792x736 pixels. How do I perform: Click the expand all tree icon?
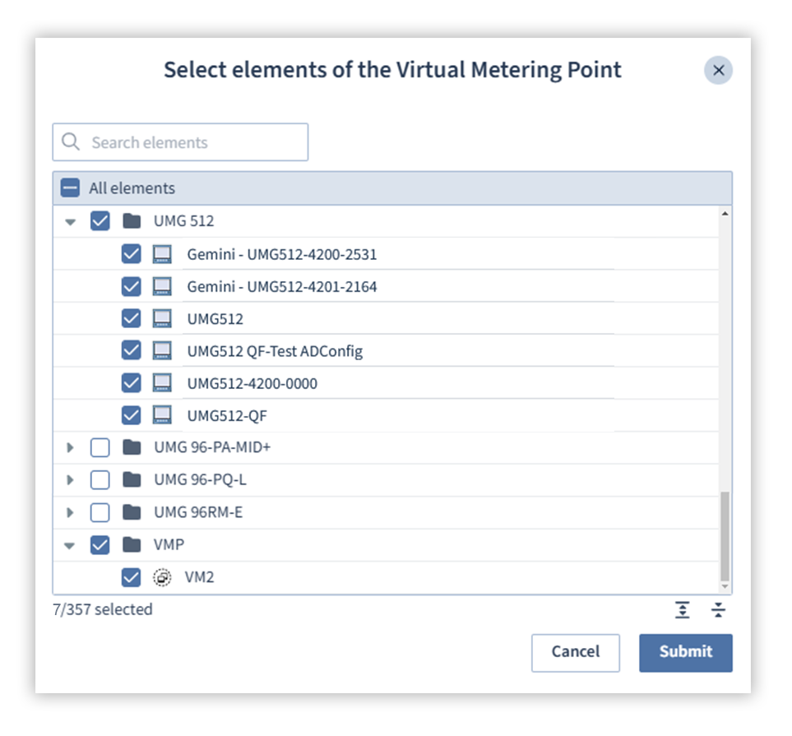683,610
